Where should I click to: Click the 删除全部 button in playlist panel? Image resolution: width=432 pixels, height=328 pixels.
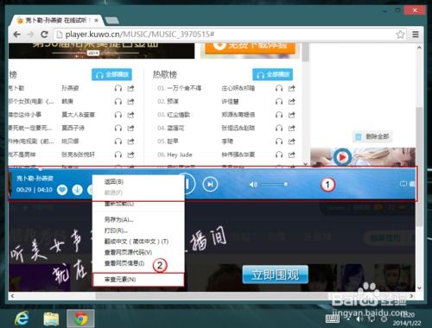[372, 136]
